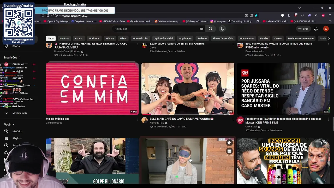Open the Instagram bookmark

[218, 21]
